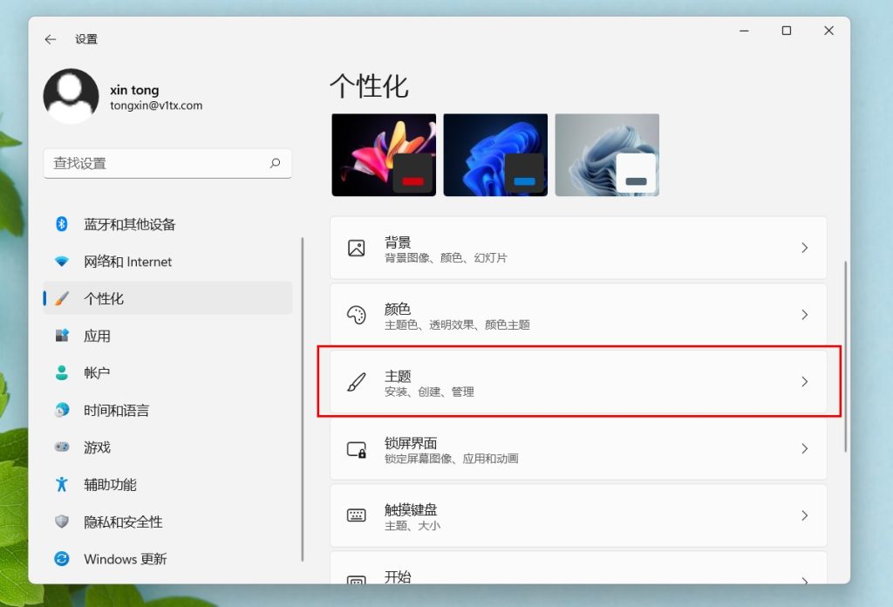Click the 主题 title text
The width and height of the screenshot is (893, 607).
[398, 376]
